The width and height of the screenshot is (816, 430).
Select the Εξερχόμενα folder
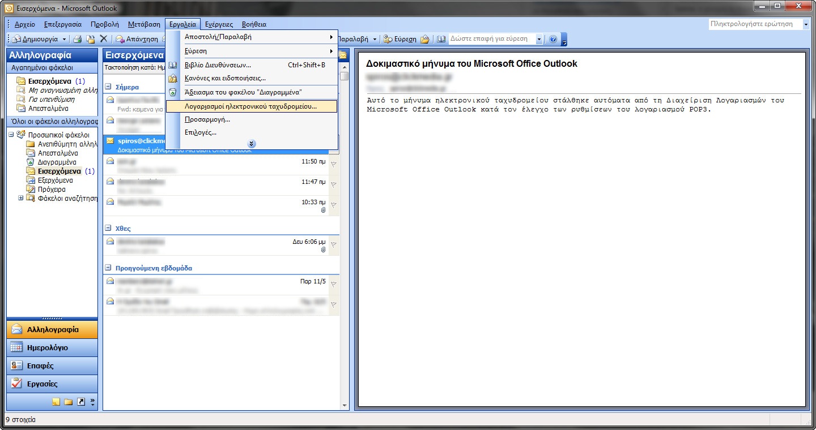(49, 180)
